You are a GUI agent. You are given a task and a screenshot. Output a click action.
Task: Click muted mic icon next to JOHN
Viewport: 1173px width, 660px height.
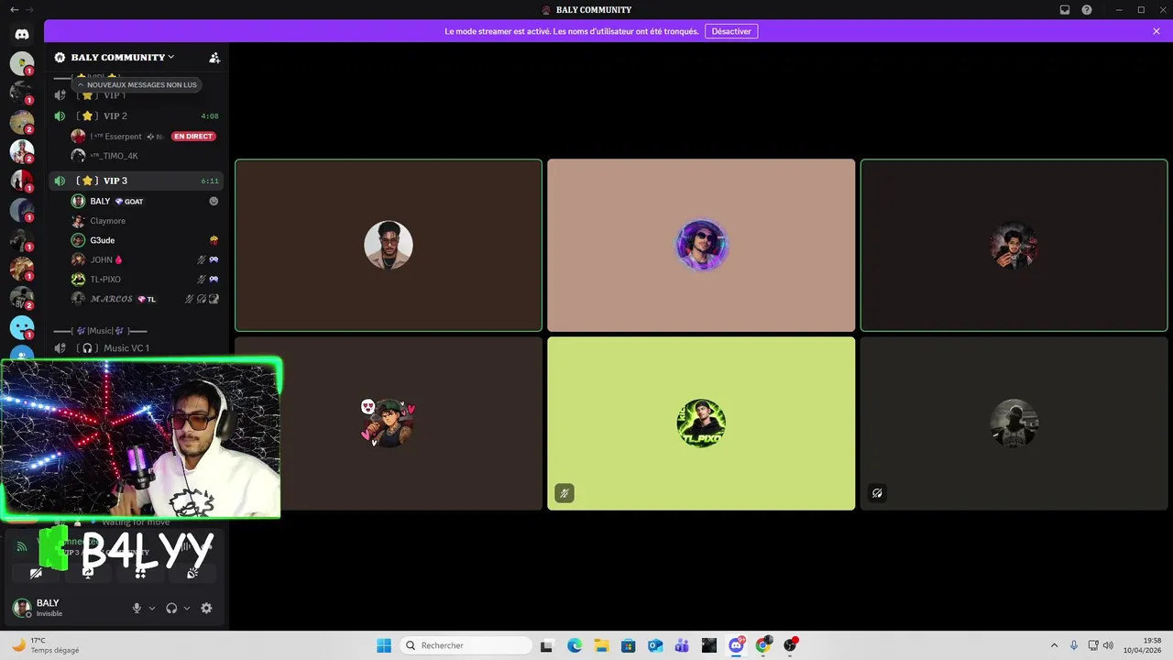[202, 259]
